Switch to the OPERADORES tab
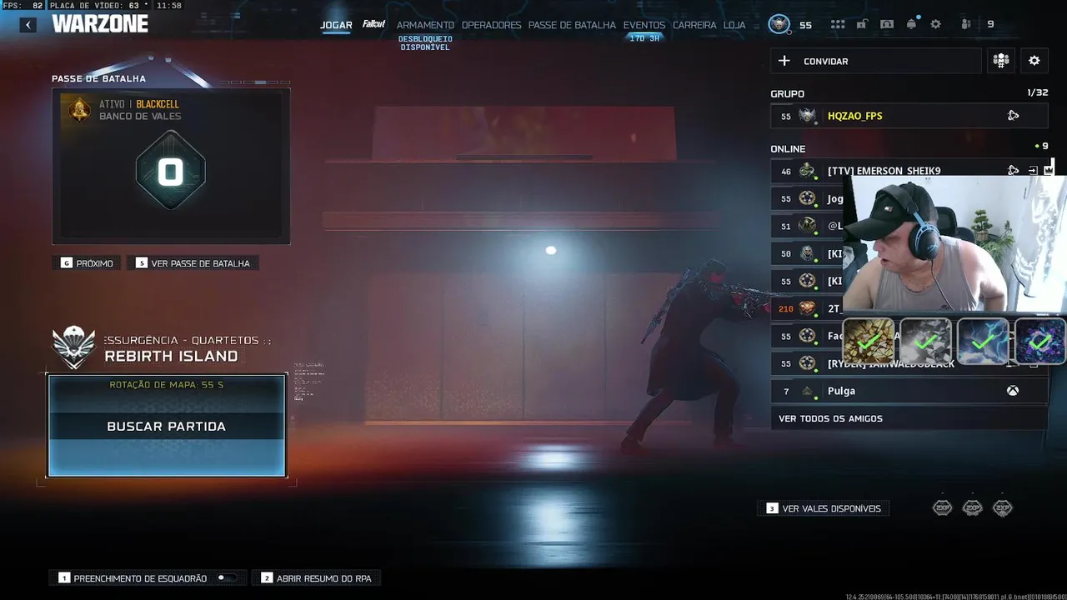Image resolution: width=1067 pixels, height=600 pixels. (x=491, y=25)
